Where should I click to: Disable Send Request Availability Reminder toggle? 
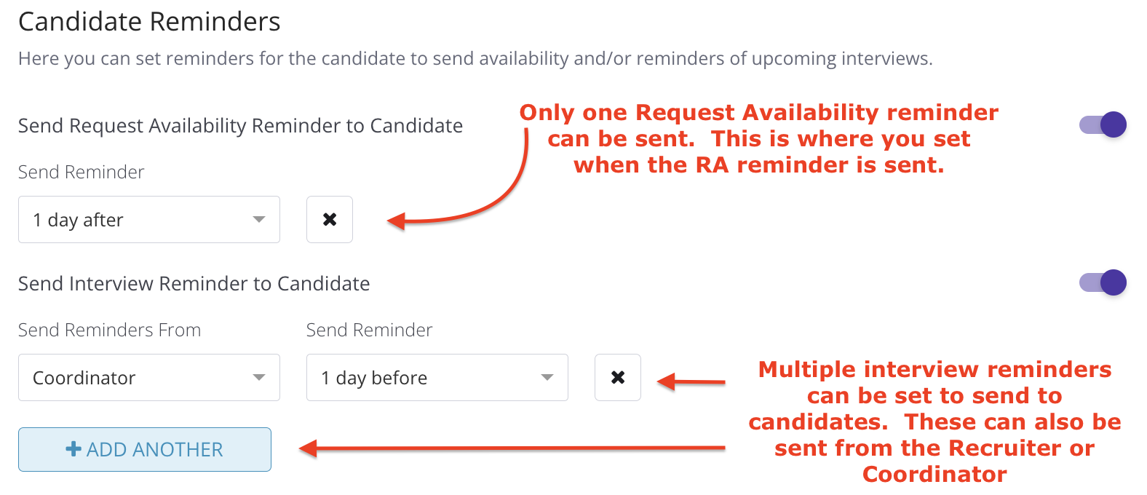click(1103, 124)
